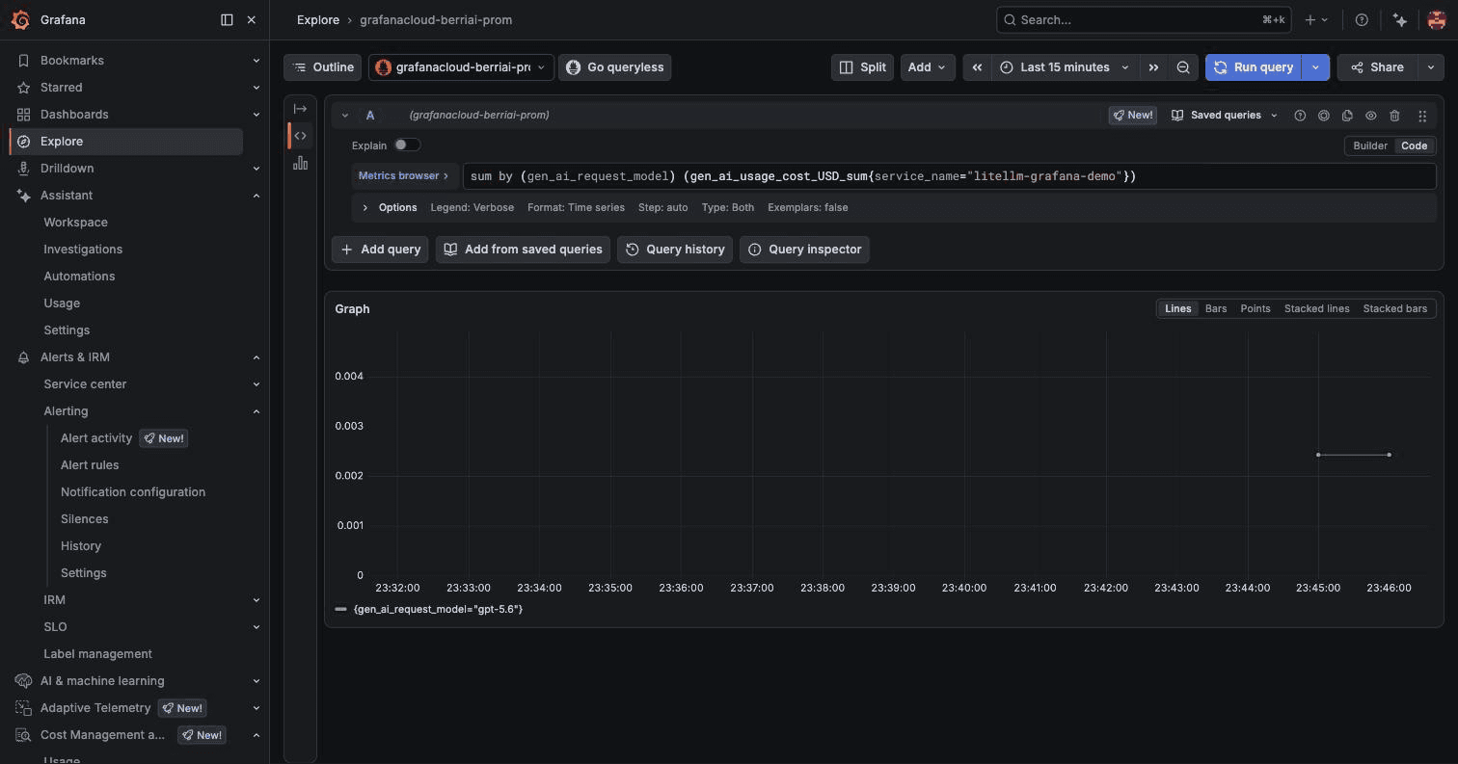Click the Go queryless button
This screenshot has height=764, width=1458.
click(615, 67)
